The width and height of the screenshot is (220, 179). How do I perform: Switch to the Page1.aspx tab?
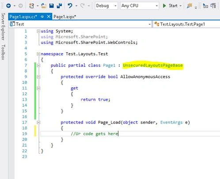click(64, 17)
